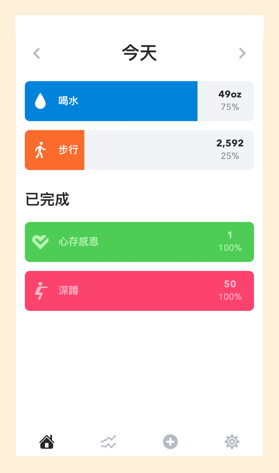279x473 pixels.
Task: Select the 步行 habit label
Action: click(69, 150)
